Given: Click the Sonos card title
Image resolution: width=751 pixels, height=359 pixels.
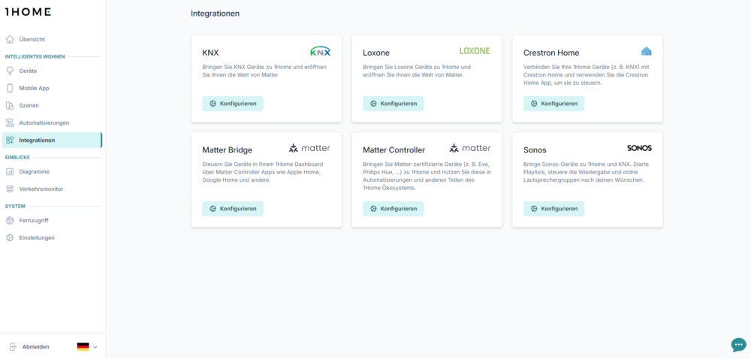Looking at the screenshot, I should click(535, 149).
